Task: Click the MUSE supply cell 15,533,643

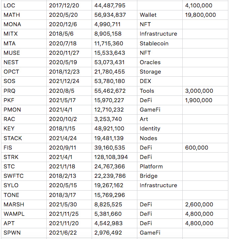Action: [x=114, y=53]
